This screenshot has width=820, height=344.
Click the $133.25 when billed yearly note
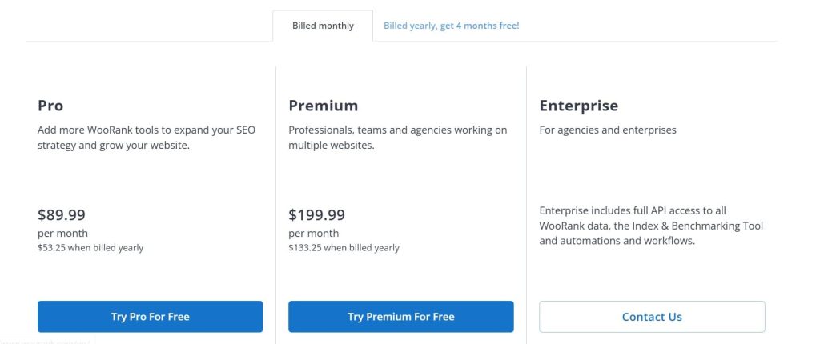click(x=344, y=248)
